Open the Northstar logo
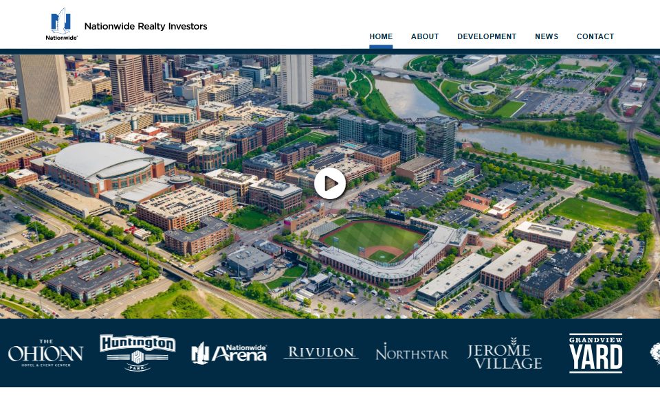The image size is (660, 412). 412,352
